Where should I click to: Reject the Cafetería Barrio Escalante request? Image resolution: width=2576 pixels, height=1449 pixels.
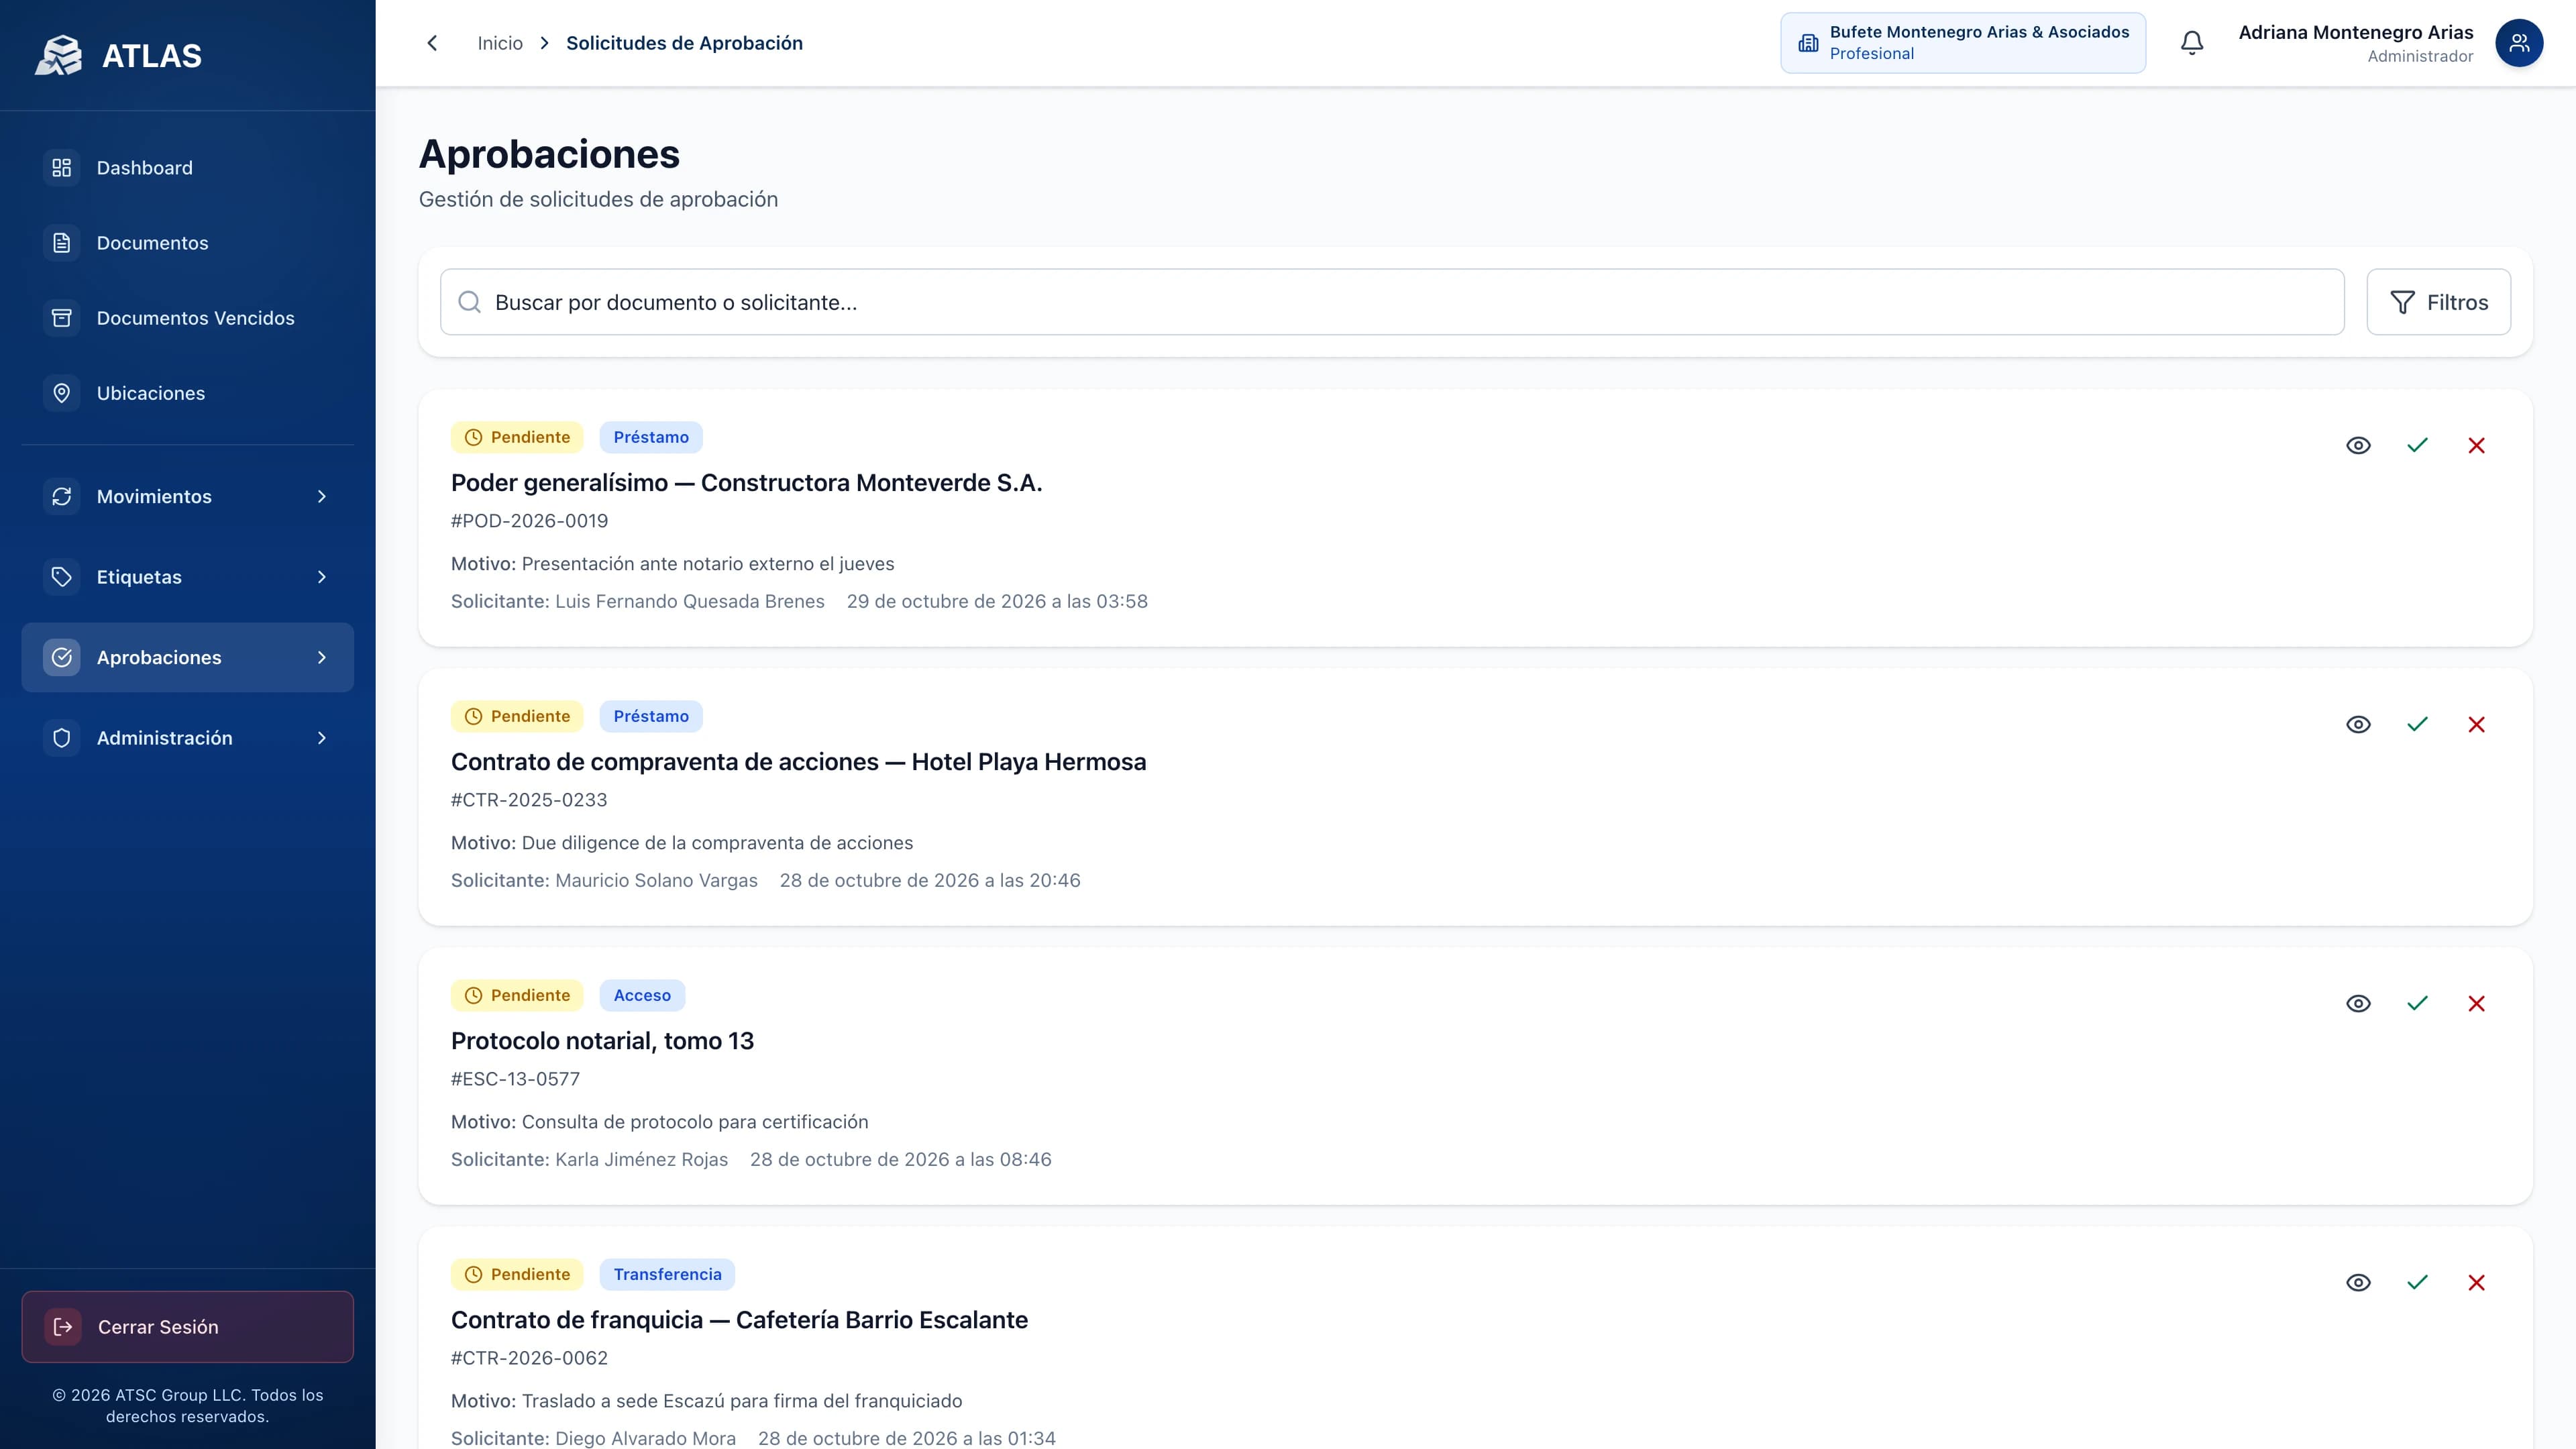2476,1283
